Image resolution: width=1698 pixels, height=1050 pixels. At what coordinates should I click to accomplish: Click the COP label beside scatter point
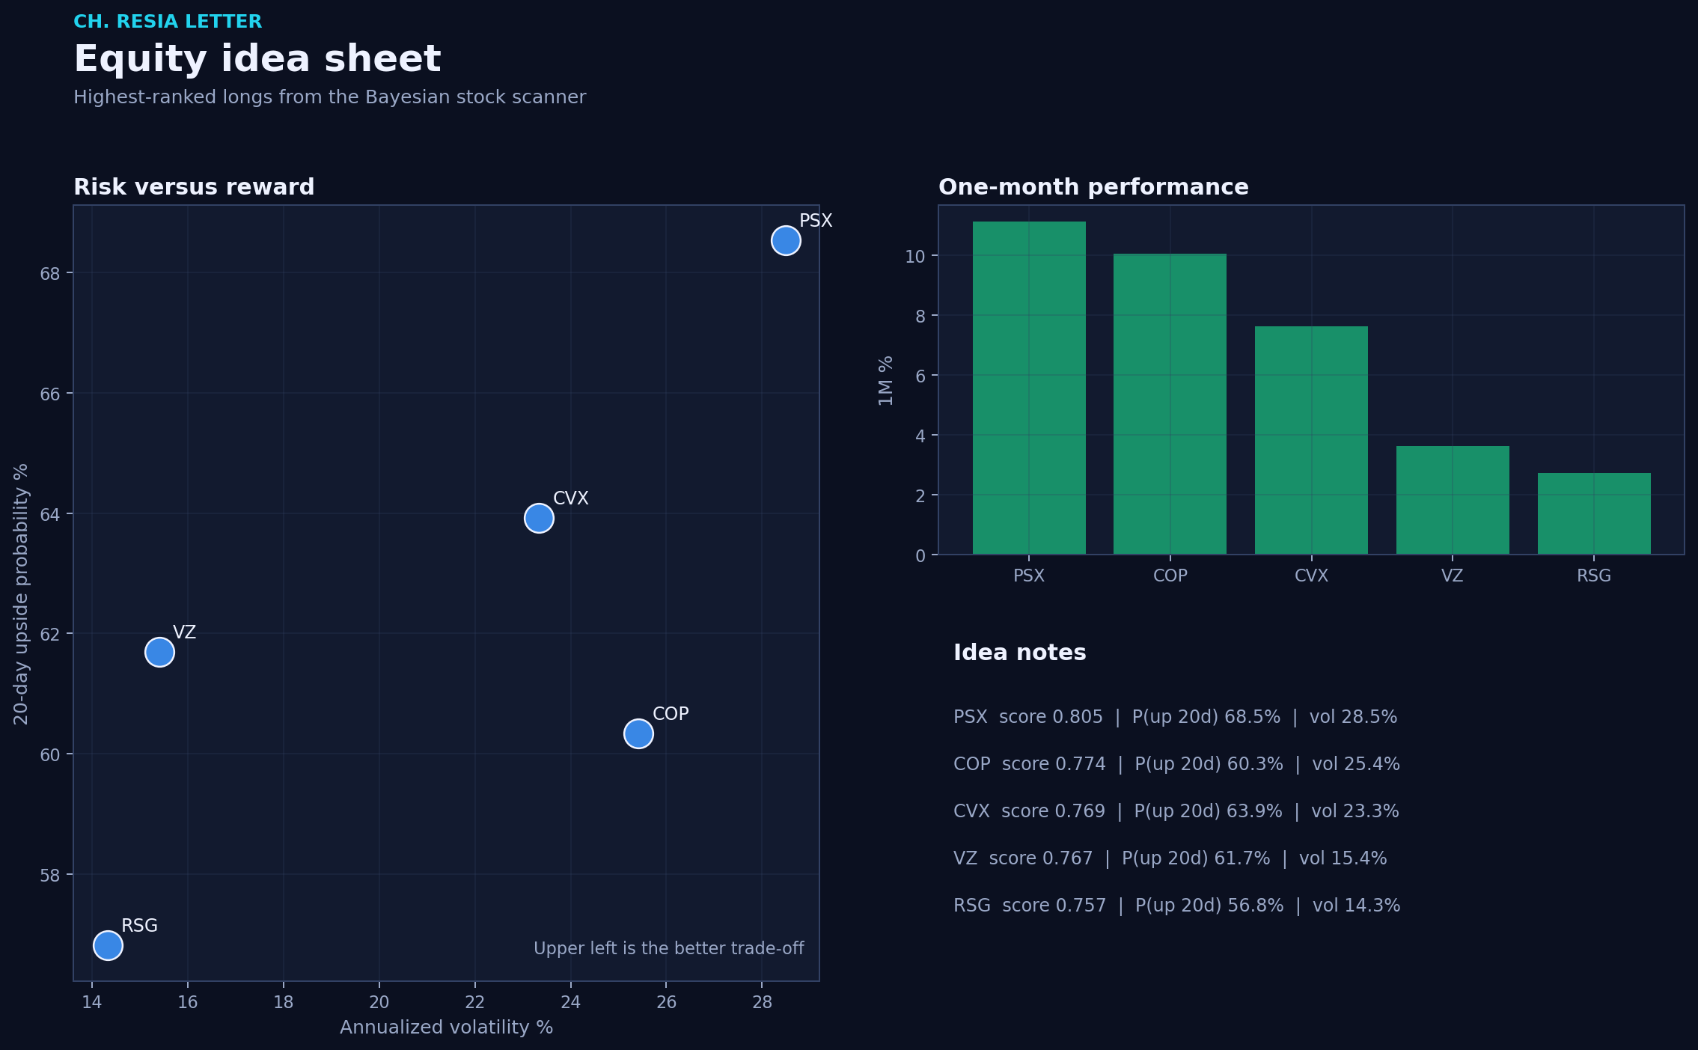coord(671,714)
